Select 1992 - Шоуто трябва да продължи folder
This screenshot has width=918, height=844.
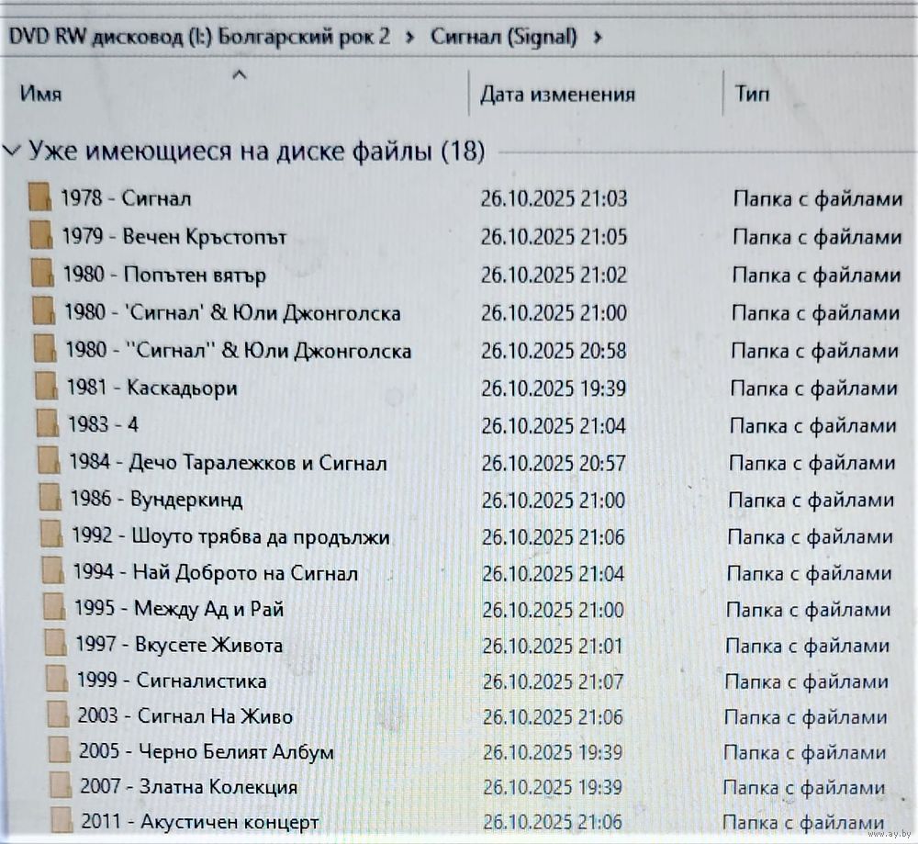pos(230,536)
